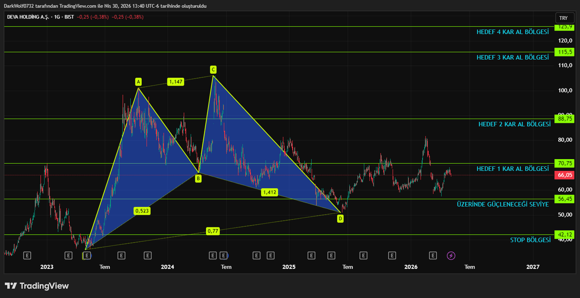Viewport: 580px width, 298px height.
Task: Click the DarkWolf0732 snapshot caption
Action: click(105, 6)
